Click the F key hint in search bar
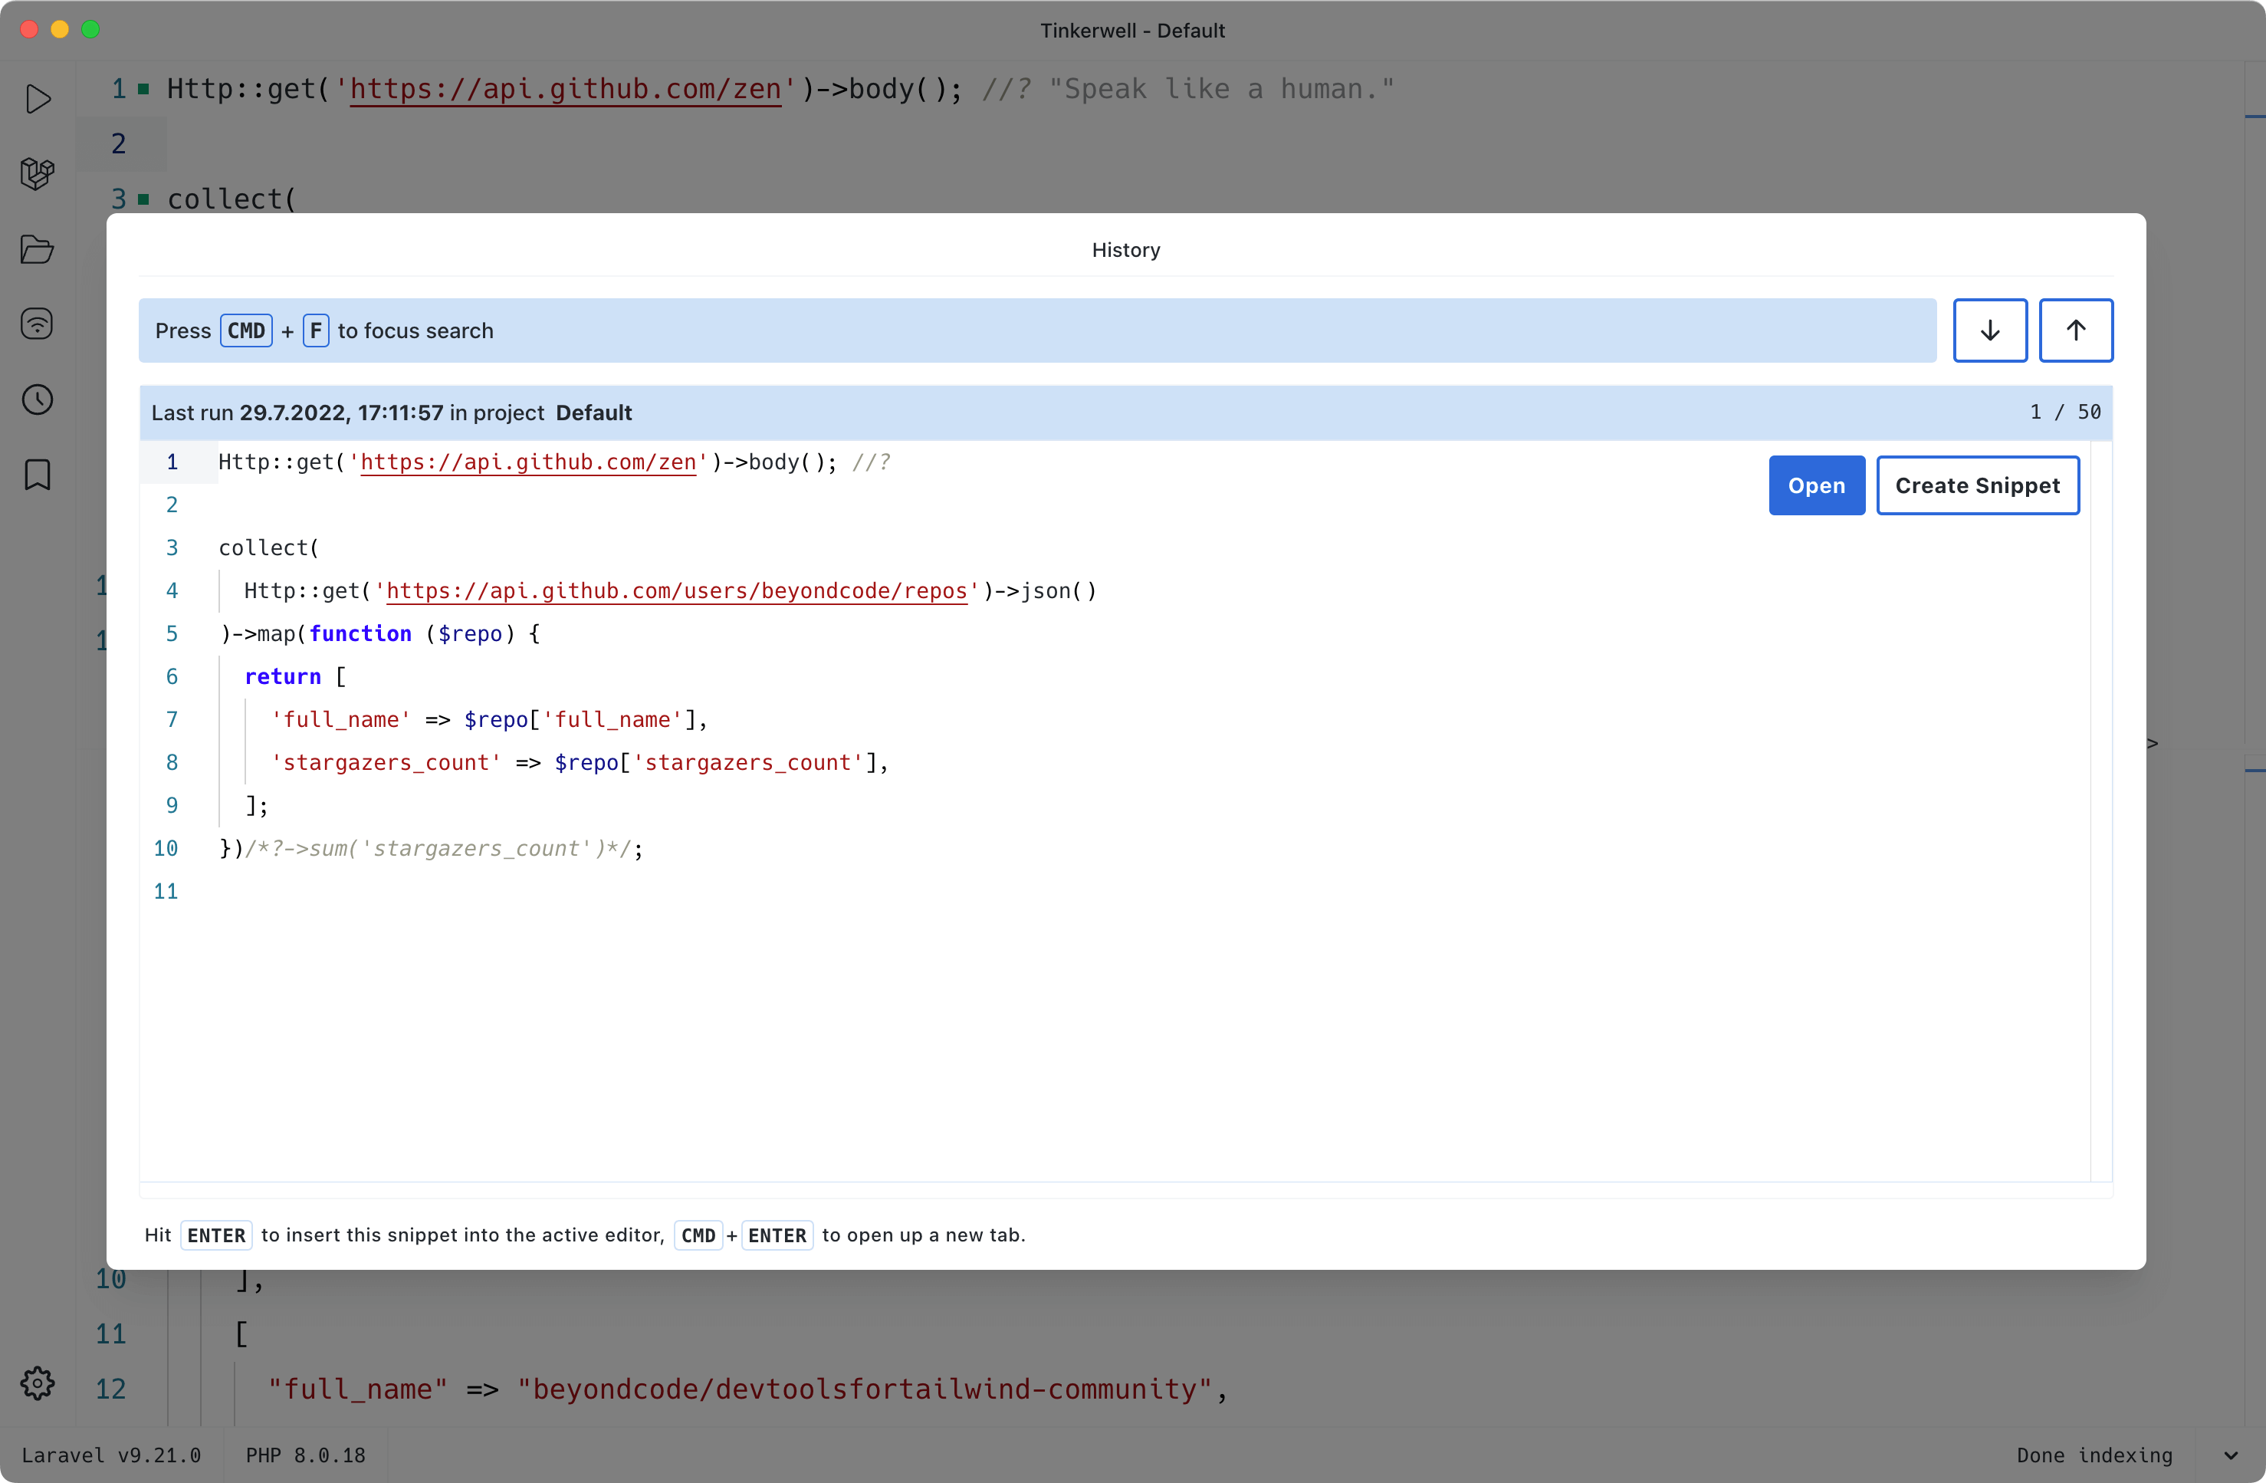 (316, 330)
